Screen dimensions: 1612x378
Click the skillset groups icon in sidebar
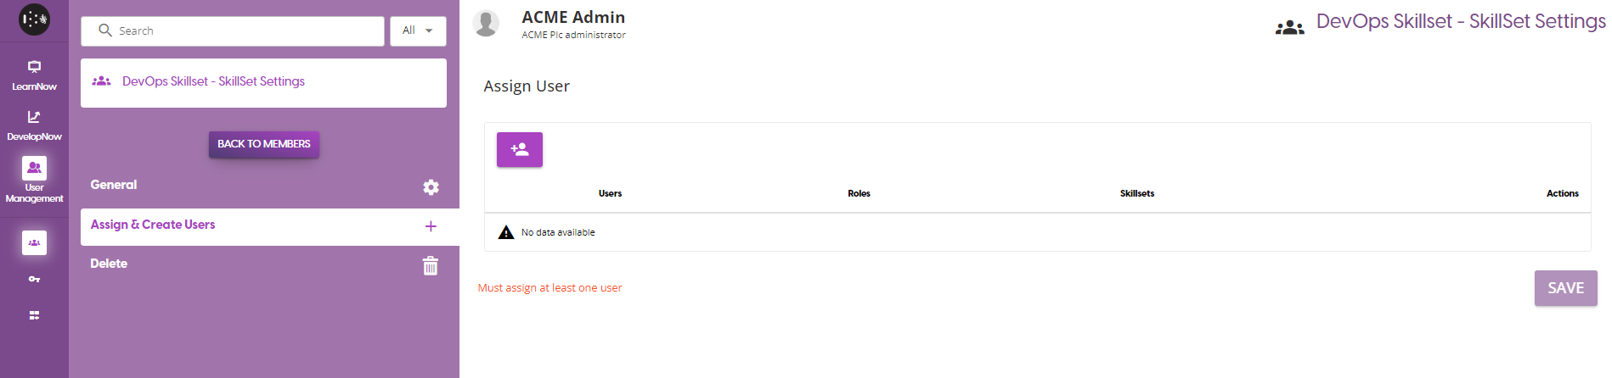tap(34, 243)
